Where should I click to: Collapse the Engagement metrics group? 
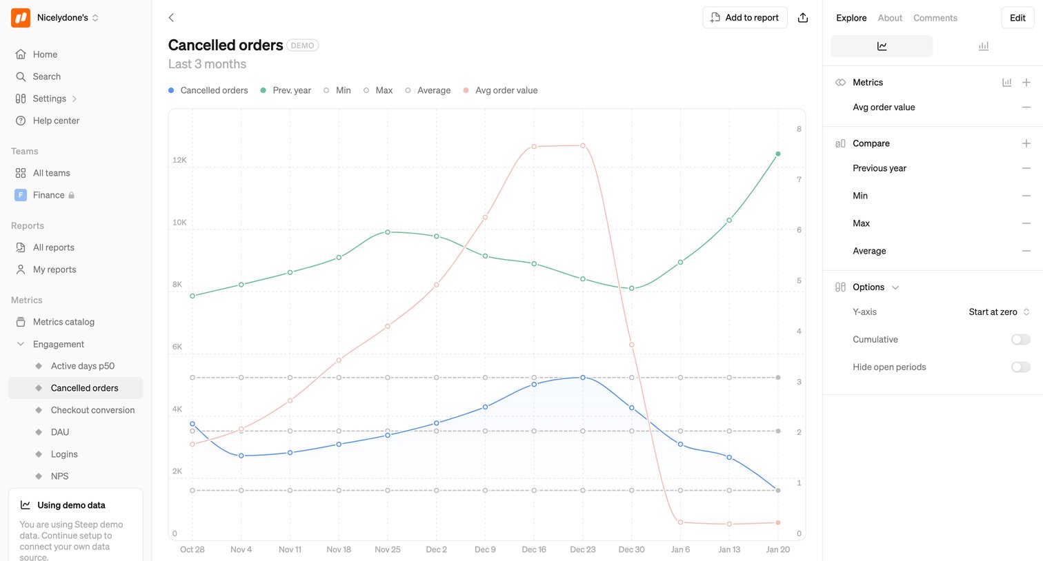pos(21,344)
